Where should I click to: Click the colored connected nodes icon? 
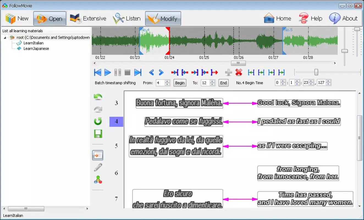tap(98, 180)
